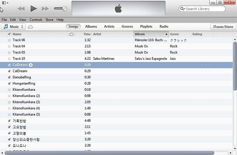Open the Music library dropdown
The image size is (237, 155).
pos(13,27)
